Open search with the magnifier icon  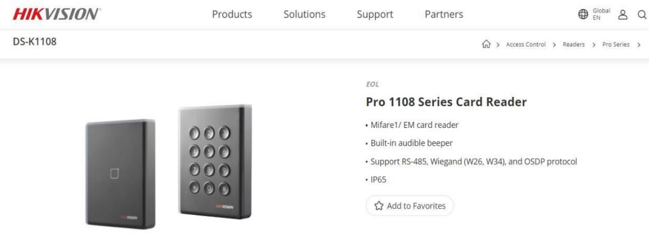[641, 15]
